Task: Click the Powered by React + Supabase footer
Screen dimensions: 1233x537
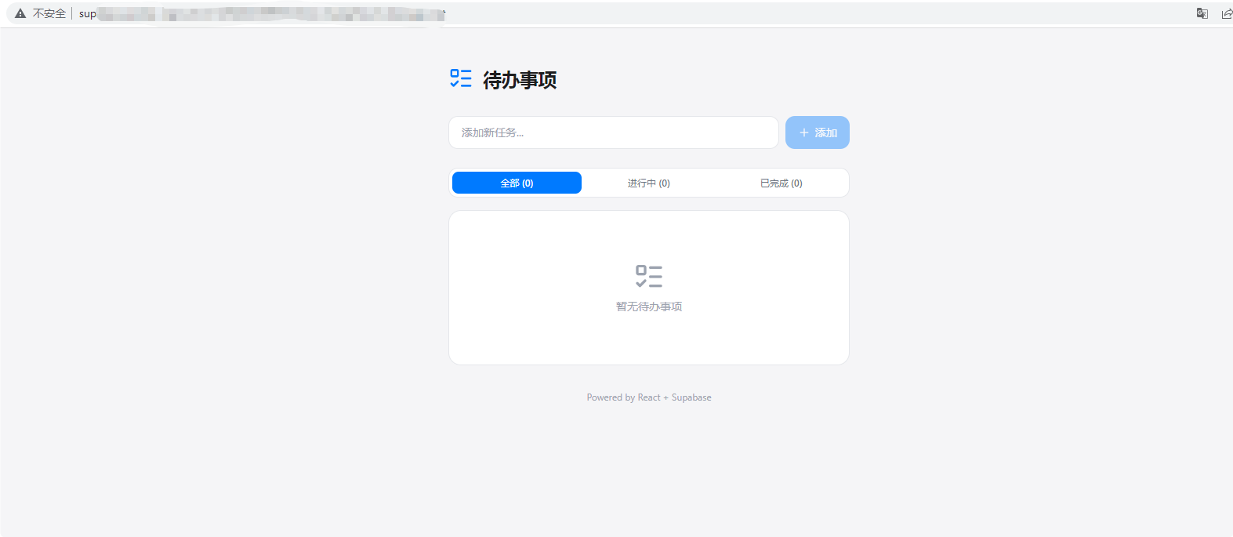Action: coord(649,397)
